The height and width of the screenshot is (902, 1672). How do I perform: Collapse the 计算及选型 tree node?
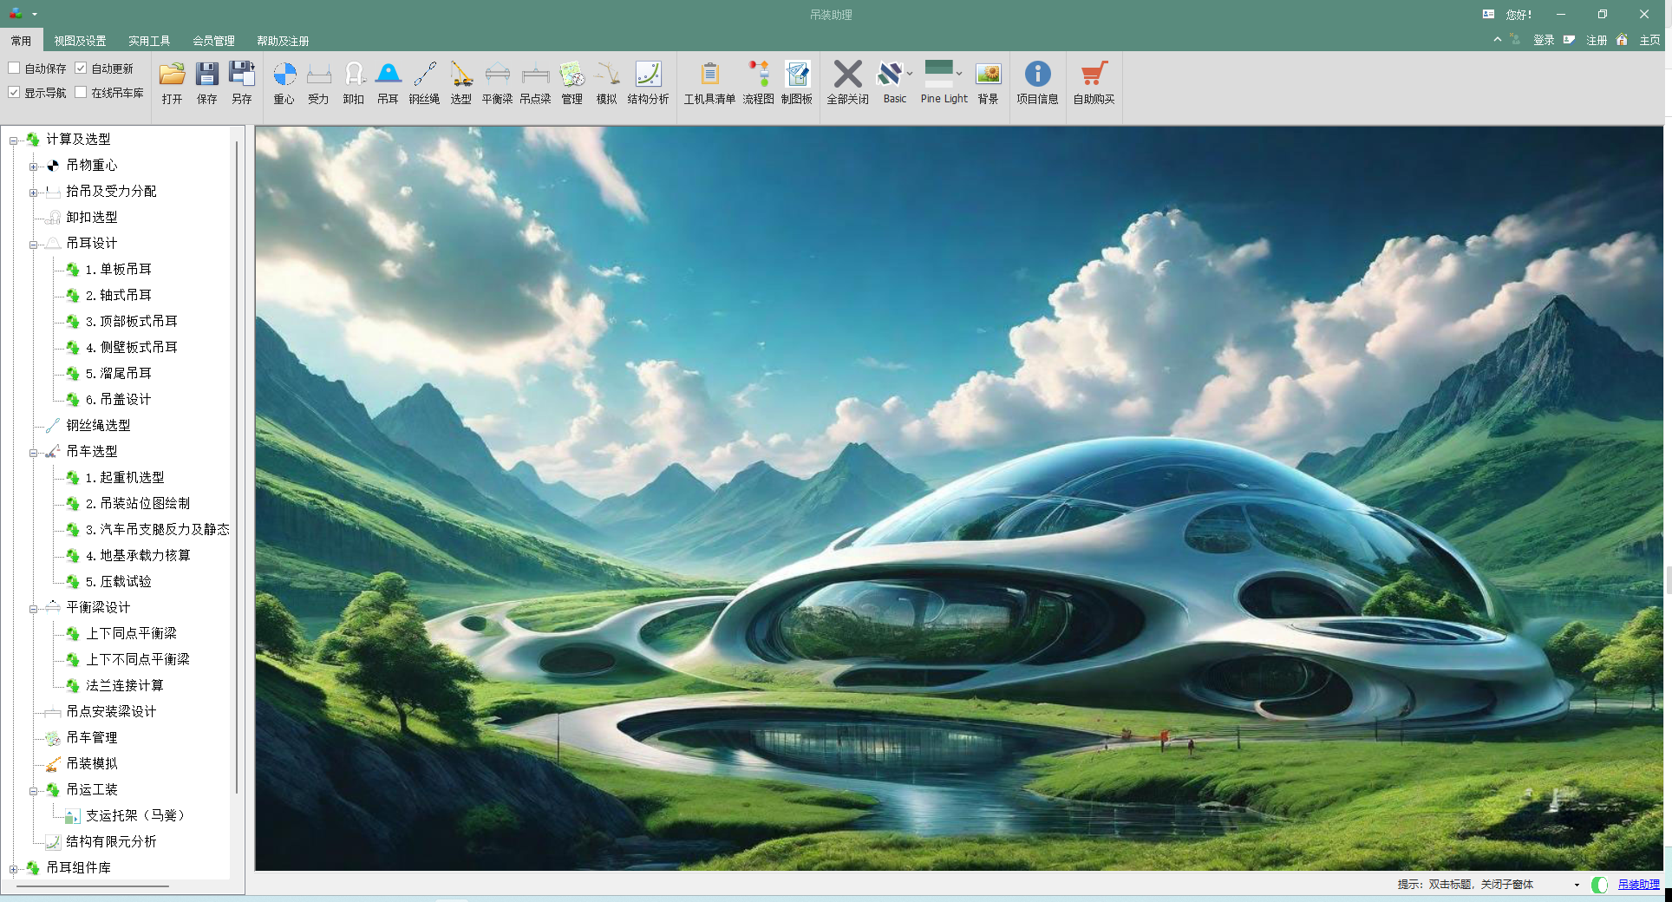point(13,141)
